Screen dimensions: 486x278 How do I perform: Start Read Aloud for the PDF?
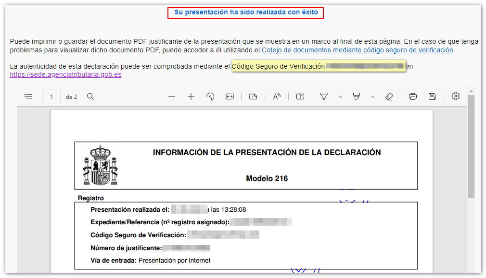(277, 97)
